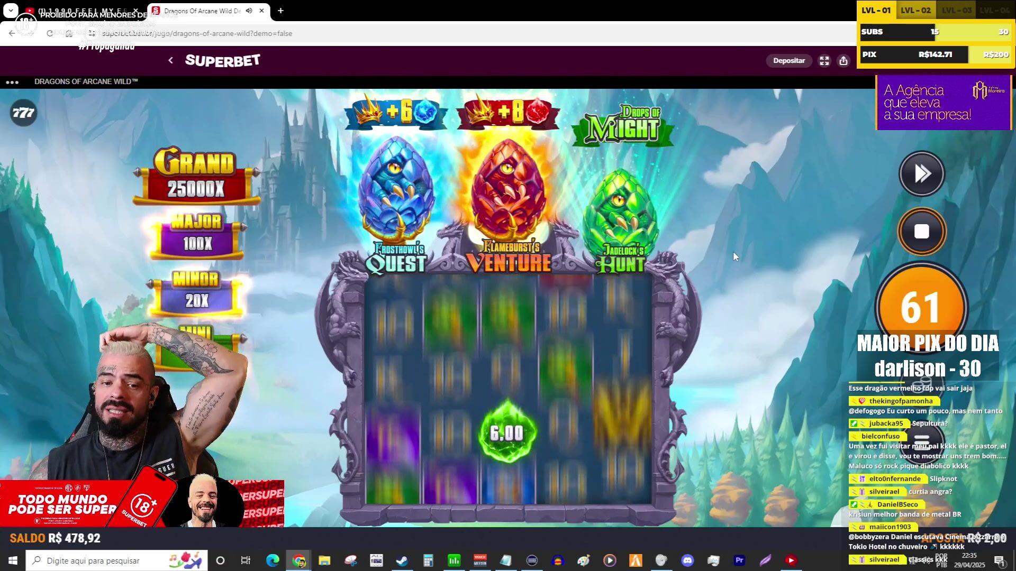Open File Explorer from the taskbar
Image resolution: width=1016 pixels, height=571 pixels.
point(324,560)
